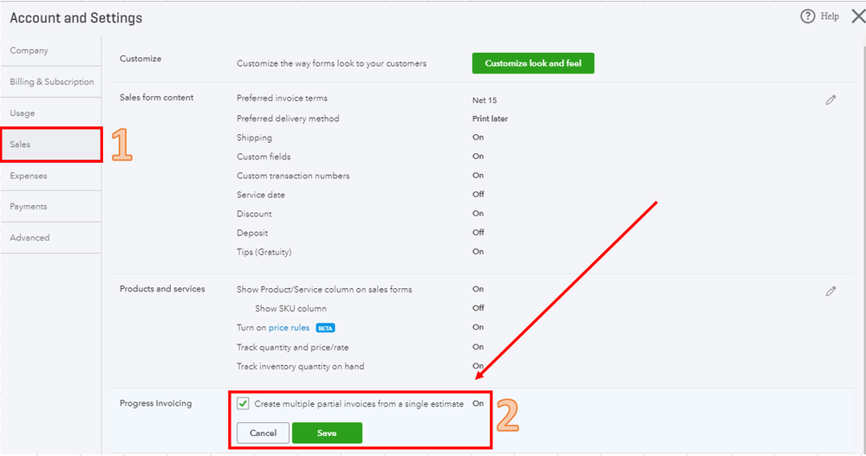
Task: Open the Company settings tab
Action: pos(51,51)
